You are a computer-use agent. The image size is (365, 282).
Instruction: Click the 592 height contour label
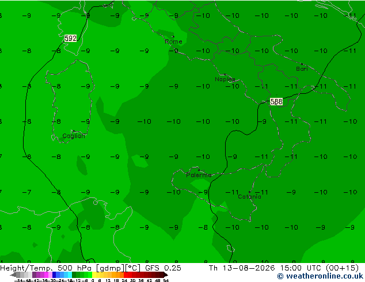(70, 38)
